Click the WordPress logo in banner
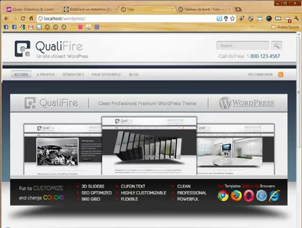Viewport: 302px width, 228px height. click(247, 103)
